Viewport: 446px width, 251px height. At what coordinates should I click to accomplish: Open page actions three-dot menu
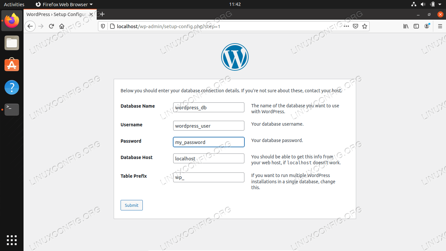(x=346, y=26)
